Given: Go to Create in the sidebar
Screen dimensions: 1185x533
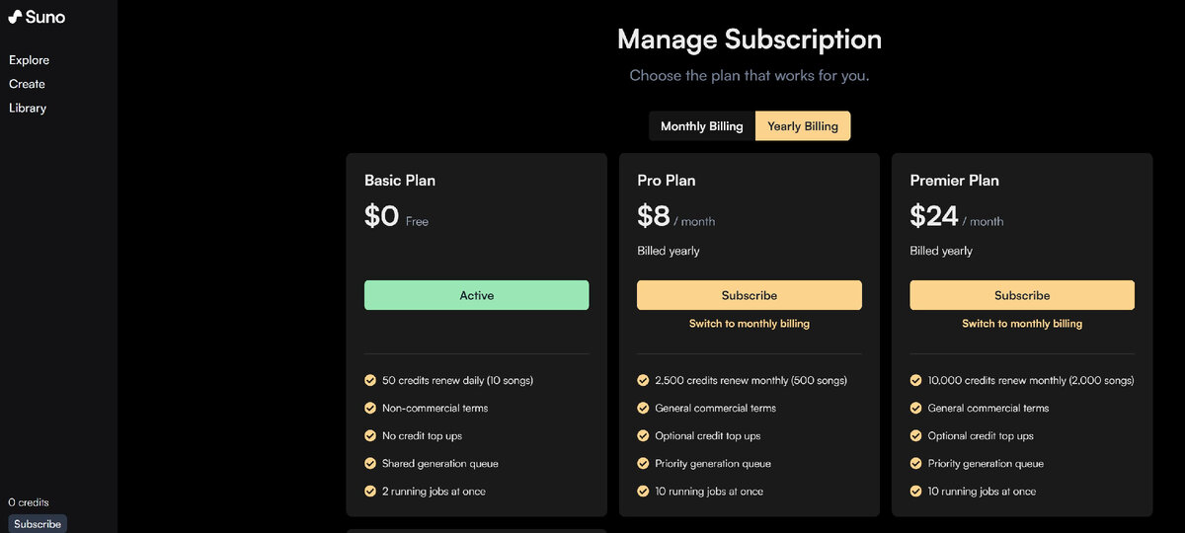Looking at the screenshot, I should click(28, 84).
